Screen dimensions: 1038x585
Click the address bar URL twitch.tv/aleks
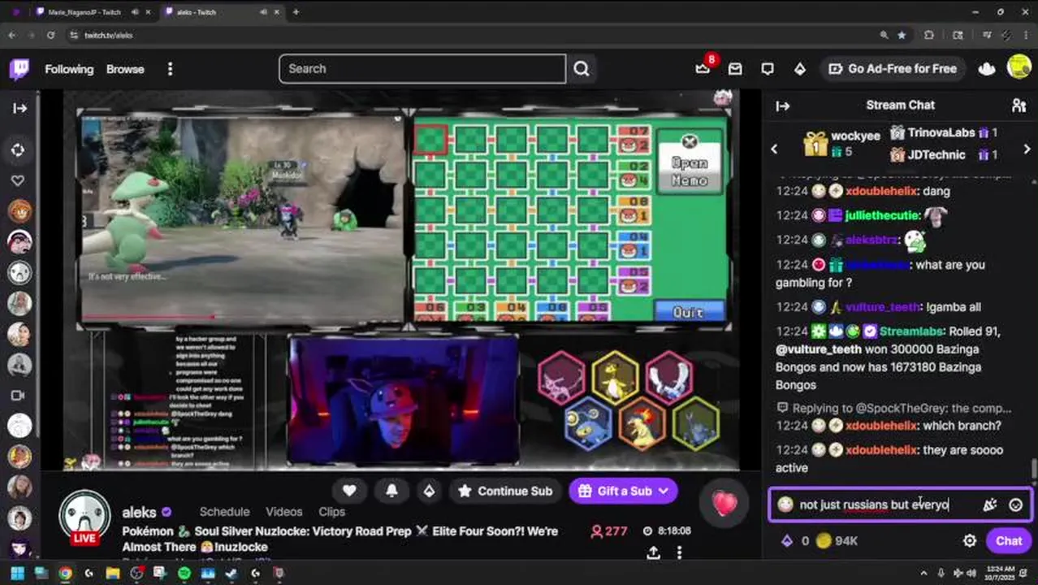pos(109,36)
